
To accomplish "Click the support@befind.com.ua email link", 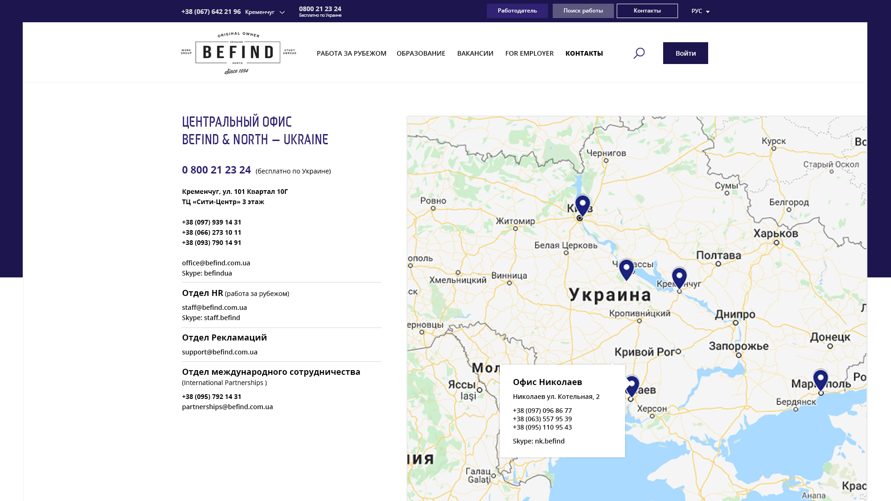I will point(220,352).
